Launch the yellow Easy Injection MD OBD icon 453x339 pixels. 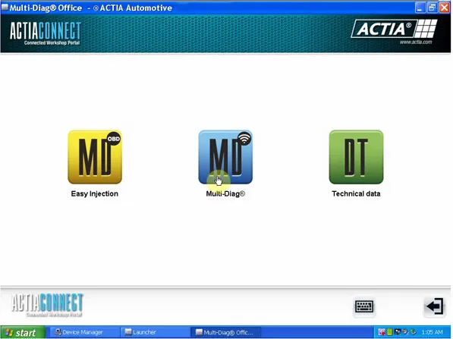click(95, 157)
